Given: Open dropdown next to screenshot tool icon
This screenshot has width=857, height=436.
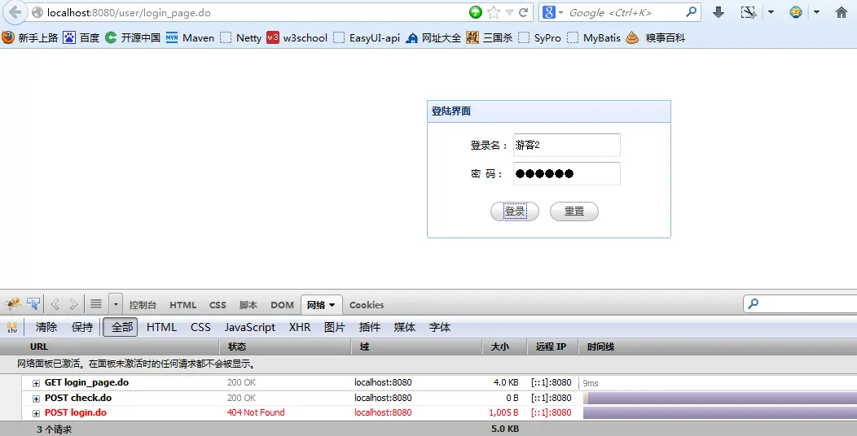Looking at the screenshot, I should 771,12.
